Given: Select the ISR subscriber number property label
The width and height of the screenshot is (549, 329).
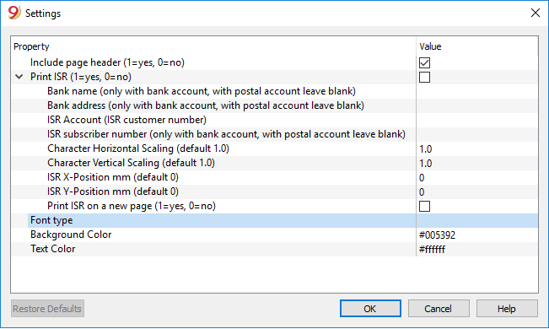Looking at the screenshot, I should pyautogui.click(x=226, y=134).
